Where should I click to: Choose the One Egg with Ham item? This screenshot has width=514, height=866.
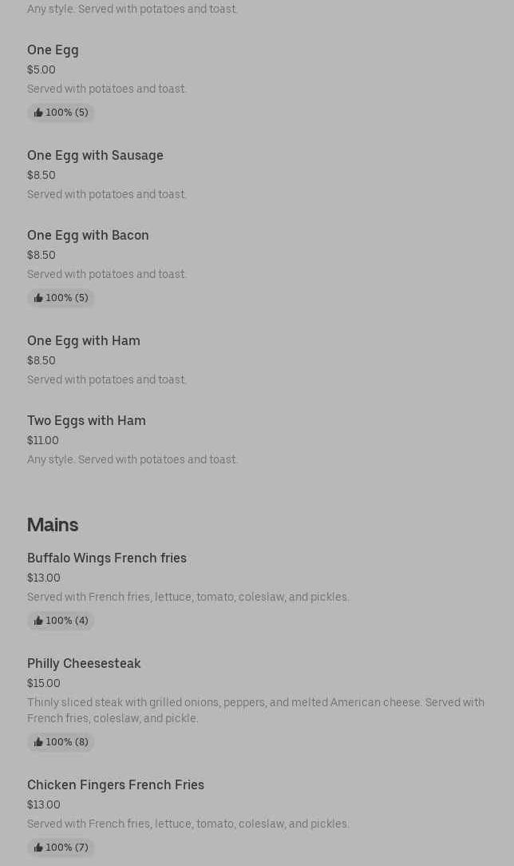coord(84,340)
